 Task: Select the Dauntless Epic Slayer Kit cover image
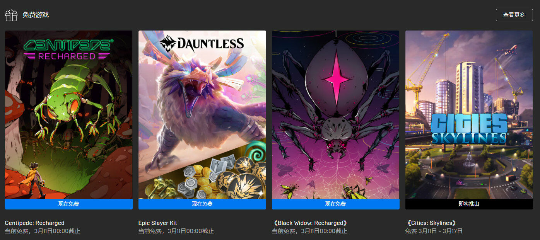(x=202, y=115)
